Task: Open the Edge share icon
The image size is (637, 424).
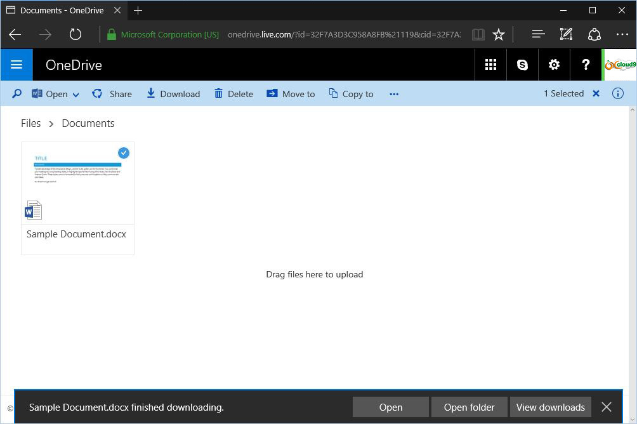Action: point(594,34)
